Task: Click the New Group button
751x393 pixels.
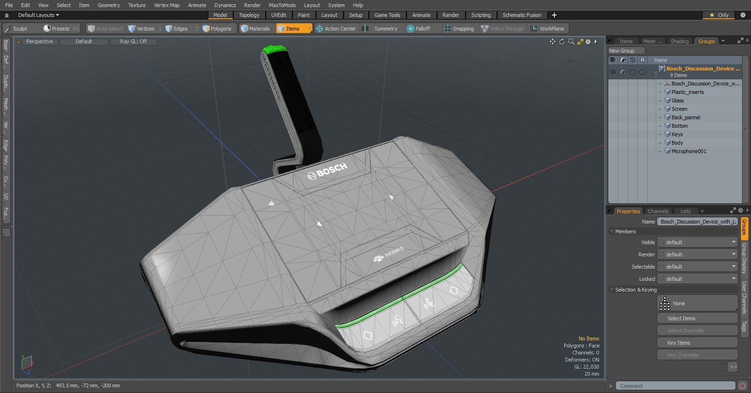Action: [x=626, y=51]
